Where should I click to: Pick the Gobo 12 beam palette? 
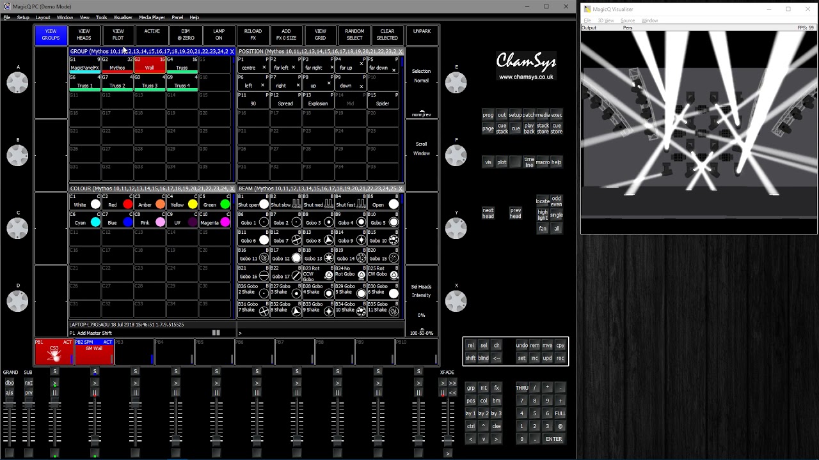(286, 255)
